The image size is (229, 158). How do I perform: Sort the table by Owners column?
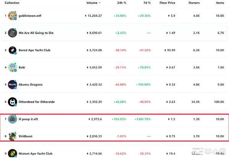[194, 3]
